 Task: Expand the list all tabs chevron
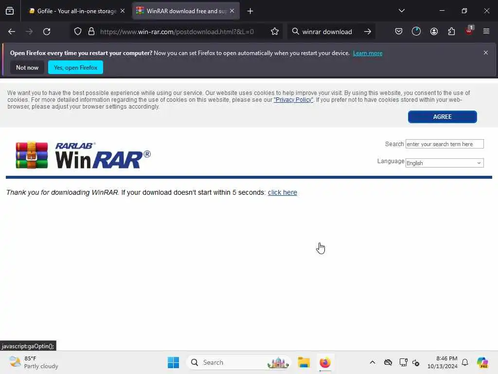coord(401,11)
